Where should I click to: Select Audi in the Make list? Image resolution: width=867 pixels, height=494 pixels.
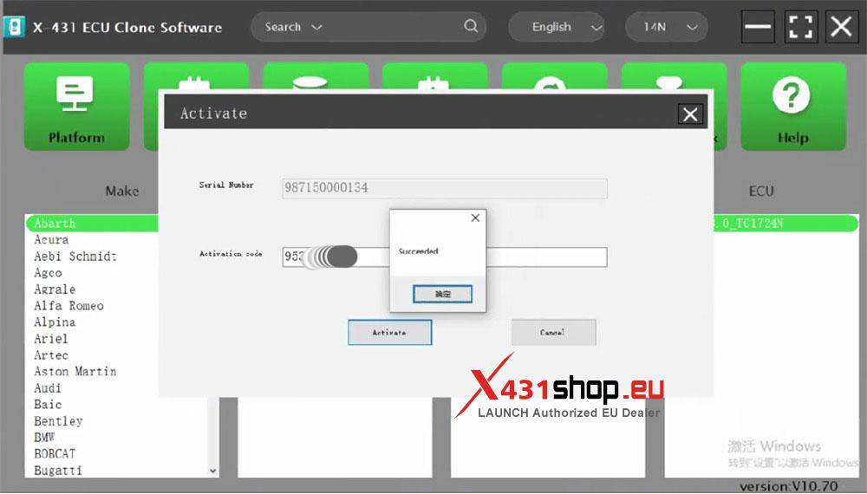tap(48, 388)
